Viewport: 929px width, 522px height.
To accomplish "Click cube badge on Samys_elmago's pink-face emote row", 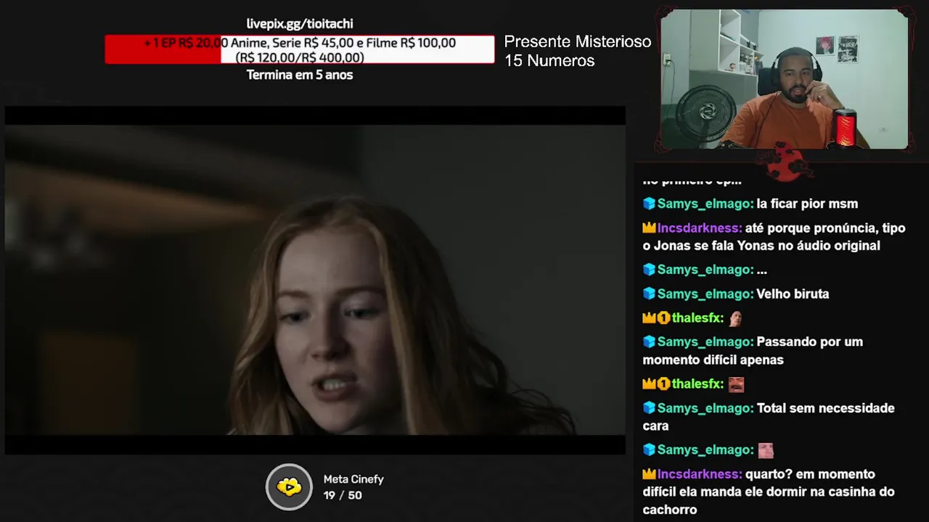I will tap(649, 450).
